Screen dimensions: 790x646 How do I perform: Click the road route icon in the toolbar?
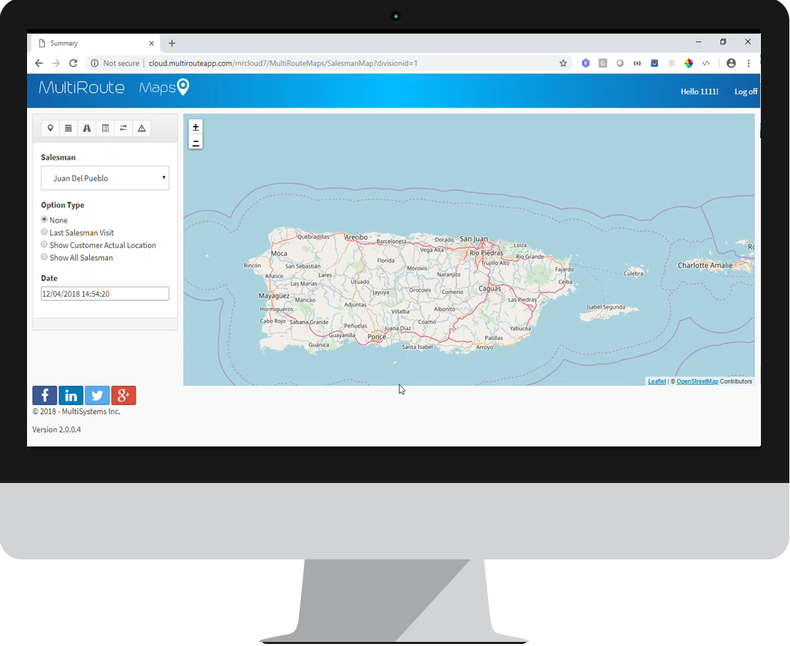[x=87, y=128]
